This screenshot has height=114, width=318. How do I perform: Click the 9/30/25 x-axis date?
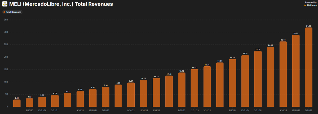click(x=283, y=111)
